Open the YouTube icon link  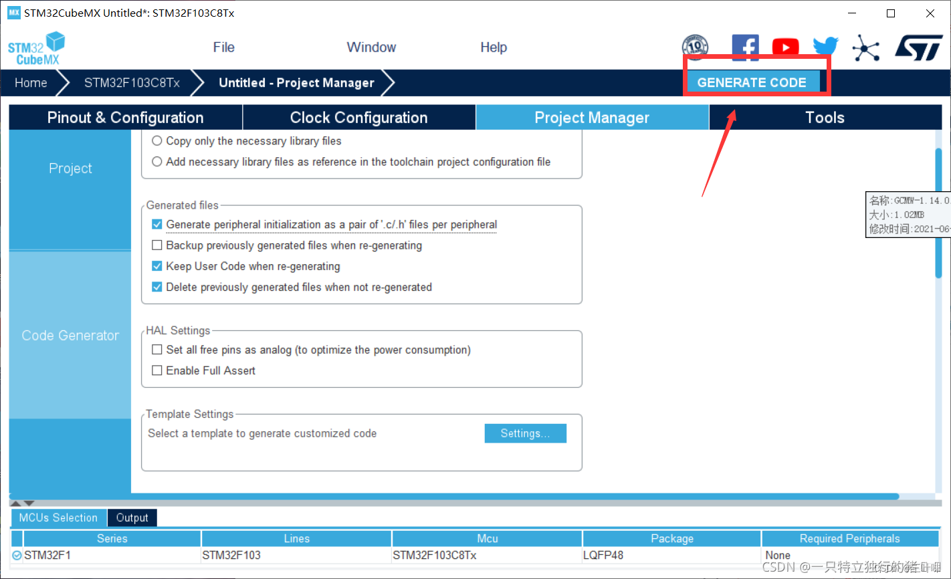pyautogui.click(x=785, y=47)
